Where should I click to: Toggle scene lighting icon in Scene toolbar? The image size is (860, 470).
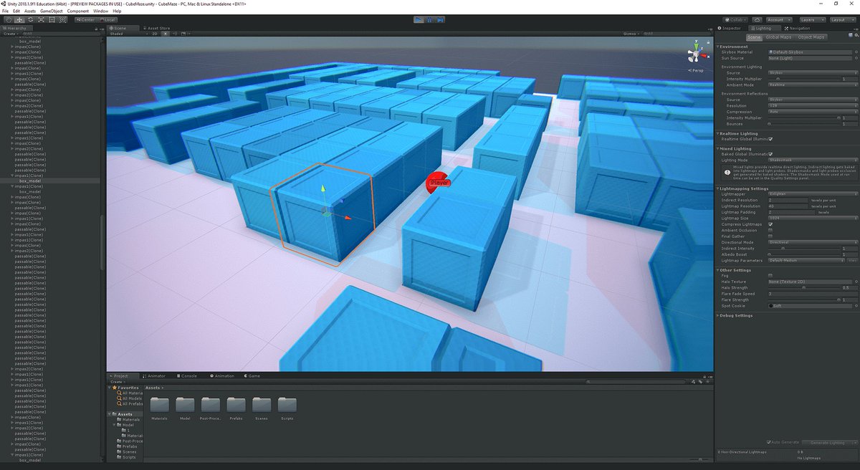[x=165, y=33]
